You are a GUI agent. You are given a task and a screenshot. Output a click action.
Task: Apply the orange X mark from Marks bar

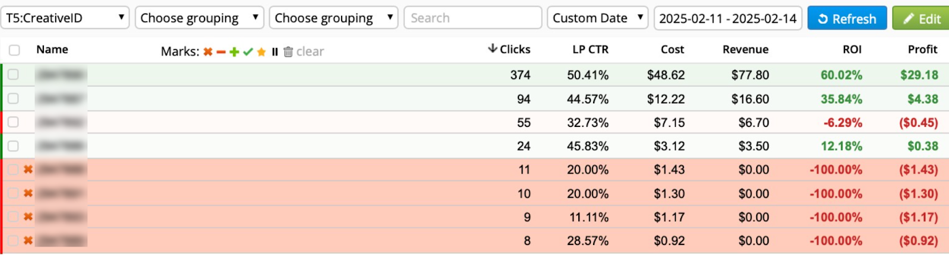coord(208,52)
